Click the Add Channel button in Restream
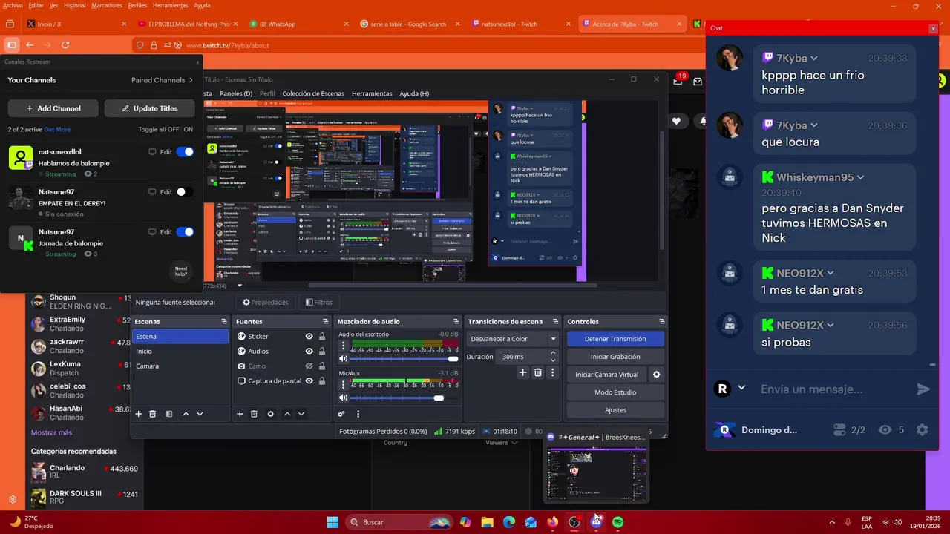The width and height of the screenshot is (950, 534). coord(53,108)
